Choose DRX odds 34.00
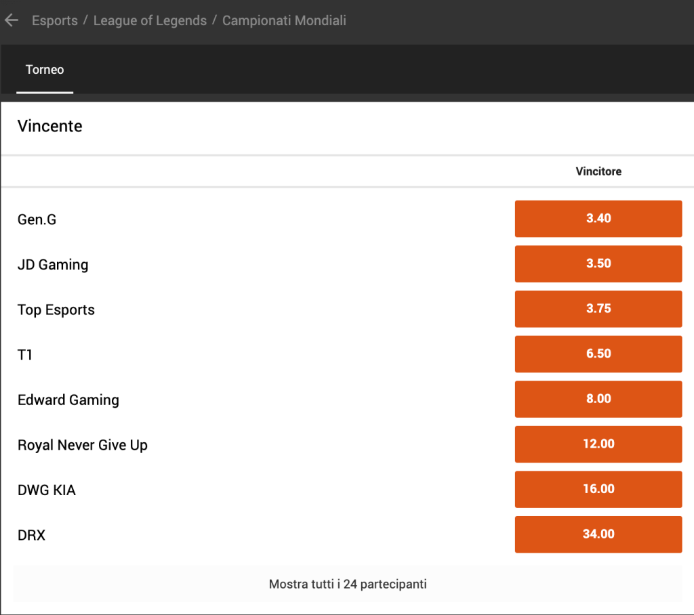Viewport: 694px width, 615px height. pyautogui.click(x=598, y=534)
